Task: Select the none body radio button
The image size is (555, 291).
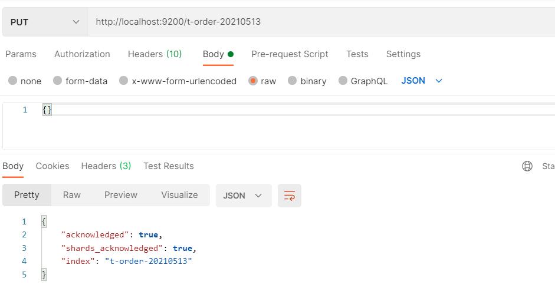Action: point(13,81)
